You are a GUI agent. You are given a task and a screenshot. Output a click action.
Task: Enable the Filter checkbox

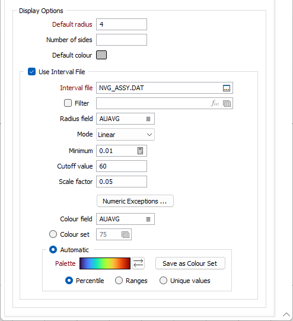coord(68,103)
